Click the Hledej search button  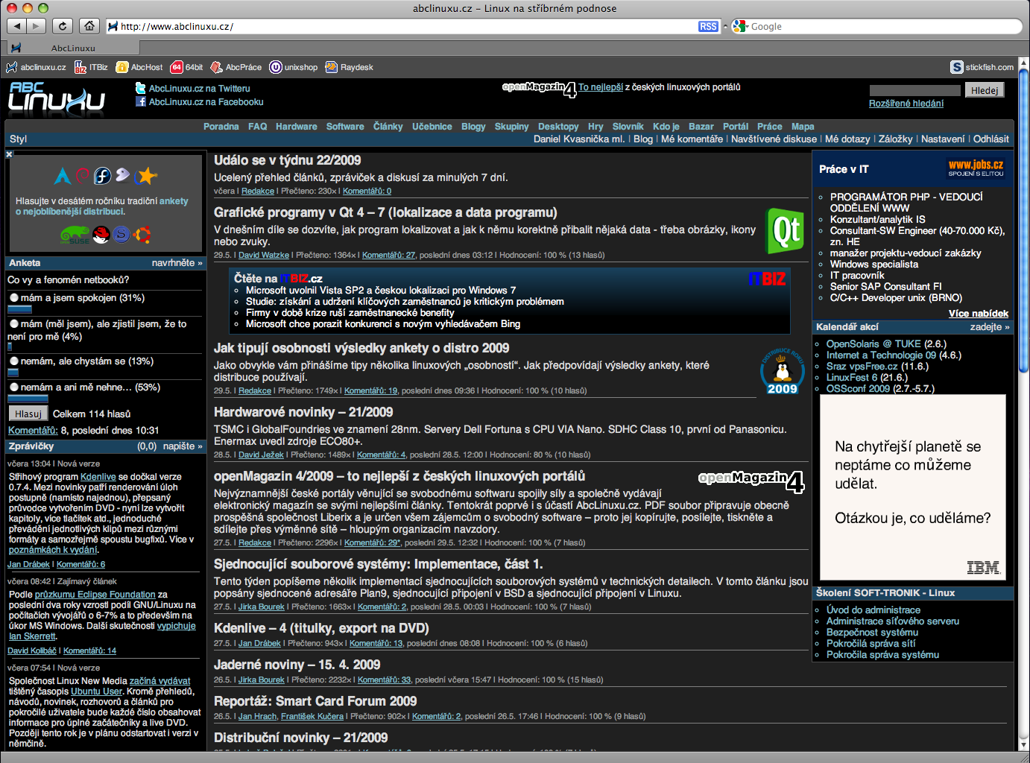pyautogui.click(x=985, y=90)
